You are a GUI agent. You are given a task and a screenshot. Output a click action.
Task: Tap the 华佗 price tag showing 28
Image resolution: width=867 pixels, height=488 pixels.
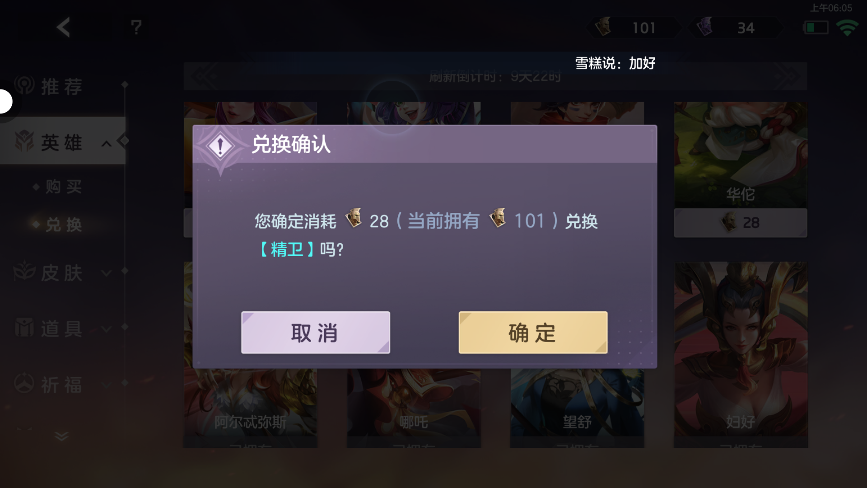(741, 222)
